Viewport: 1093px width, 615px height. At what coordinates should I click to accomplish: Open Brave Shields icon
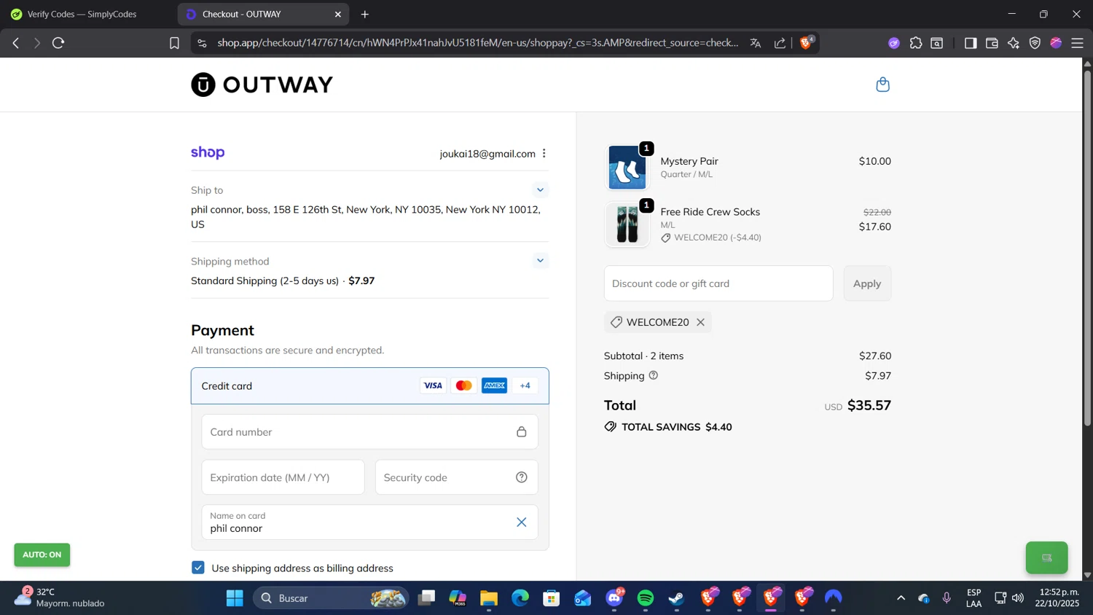(806, 42)
